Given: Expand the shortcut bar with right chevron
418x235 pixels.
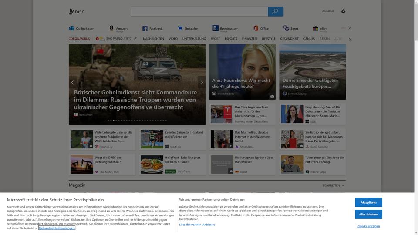Looking at the screenshot, I should coord(350,28).
